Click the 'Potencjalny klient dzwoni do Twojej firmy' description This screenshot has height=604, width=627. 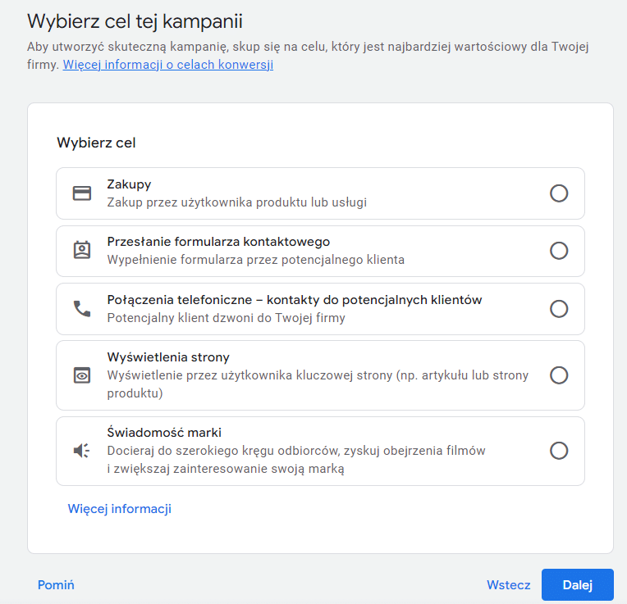pos(226,318)
